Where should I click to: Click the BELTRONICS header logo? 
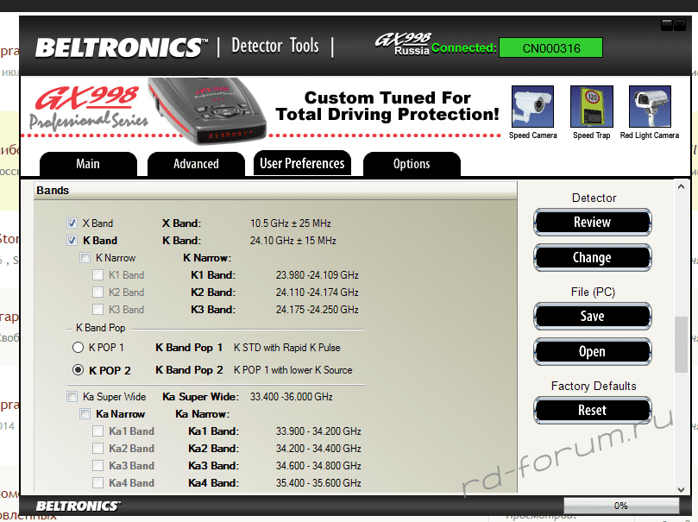point(121,47)
